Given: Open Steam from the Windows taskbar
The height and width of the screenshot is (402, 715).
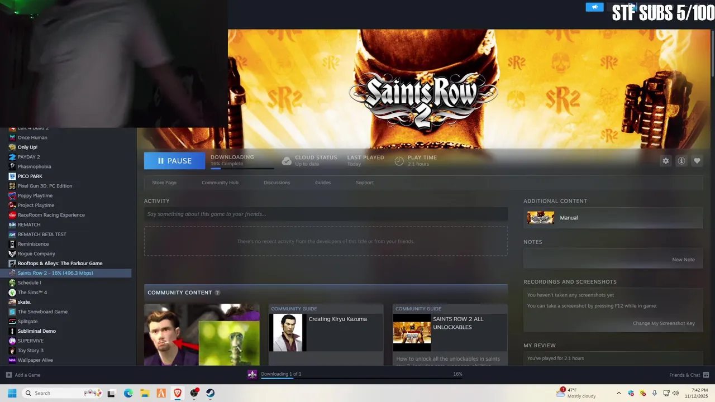Looking at the screenshot, I should [x=211, y=393].
